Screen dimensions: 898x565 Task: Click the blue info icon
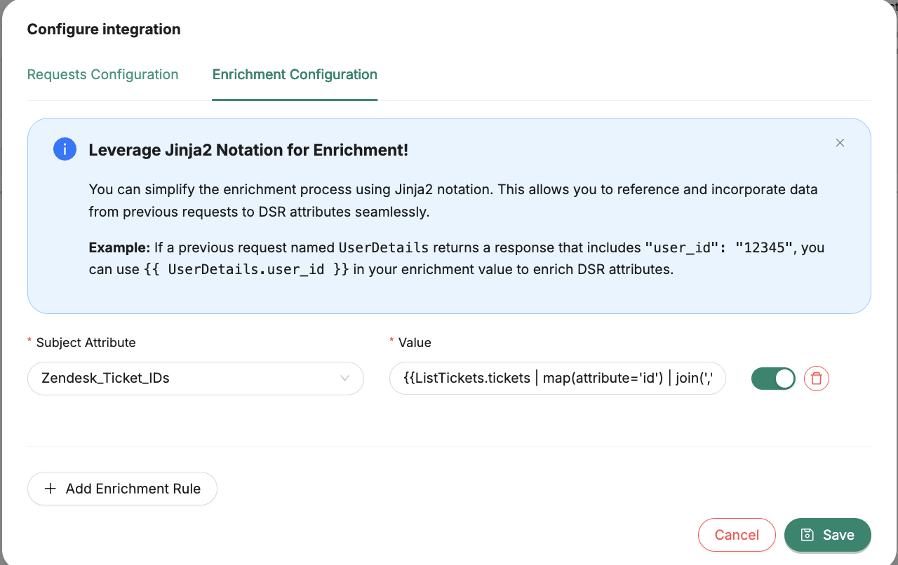pyautogui.click(x=65, y=149)
